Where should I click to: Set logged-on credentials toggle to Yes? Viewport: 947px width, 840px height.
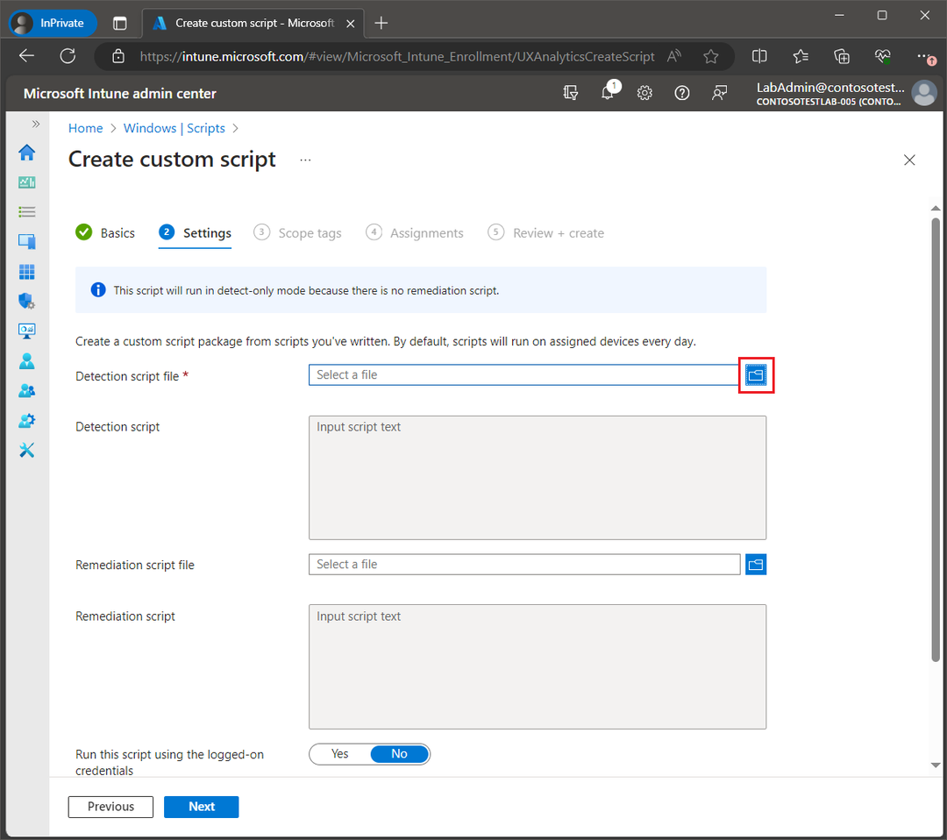(339, 754)
